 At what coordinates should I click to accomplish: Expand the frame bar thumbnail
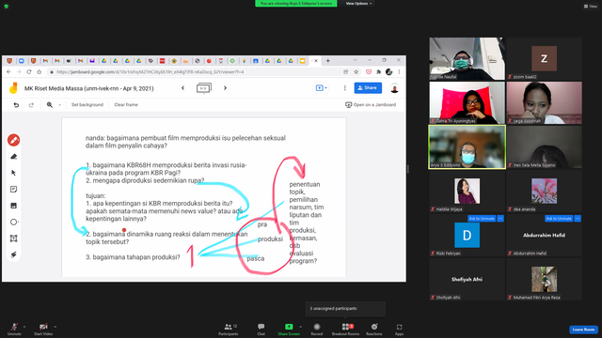(x=203, y=88)
